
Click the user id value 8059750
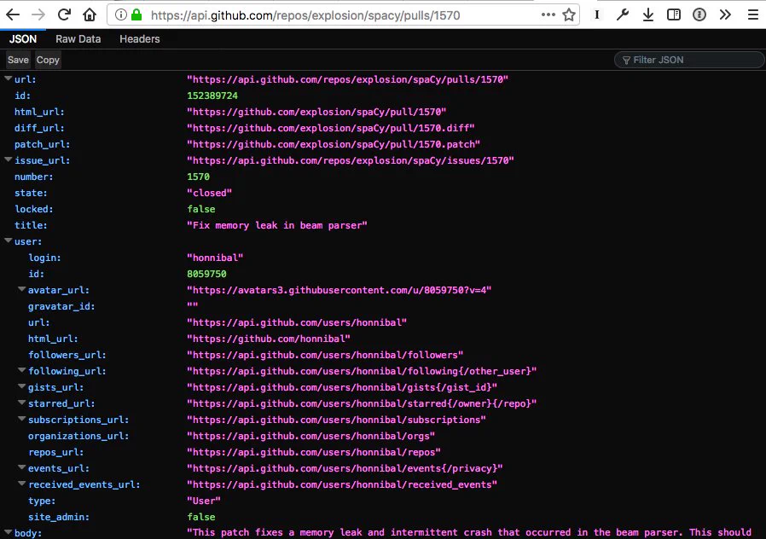pos(206,274)
